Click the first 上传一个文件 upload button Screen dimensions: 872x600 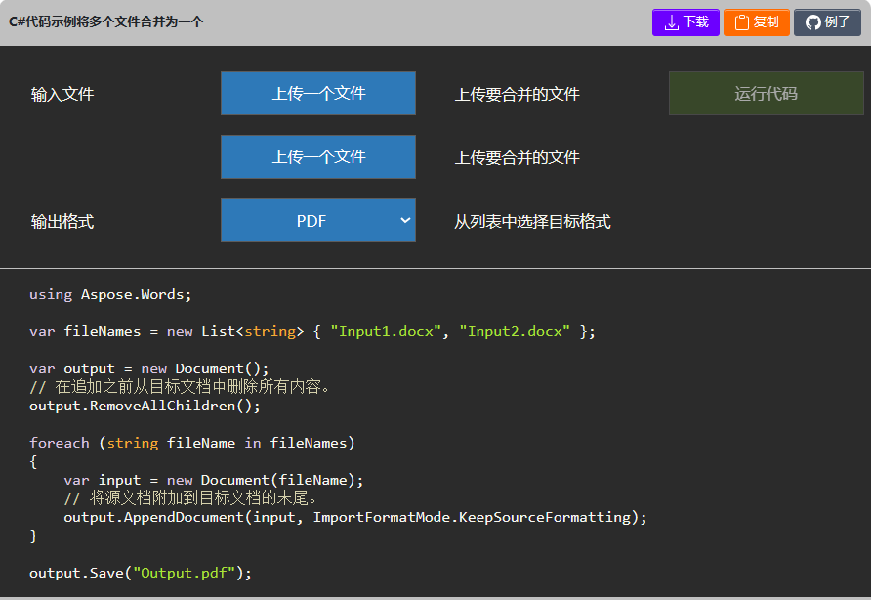(x=318, y=94)
